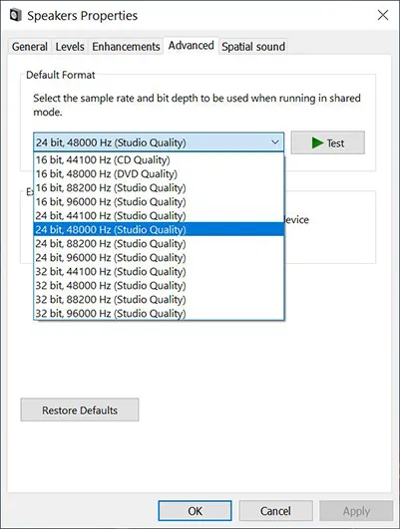The height and width of the screenshot is (529, 400).
Task: Choose 32 bit, 96000 Hz option
Action: point(159,313)
